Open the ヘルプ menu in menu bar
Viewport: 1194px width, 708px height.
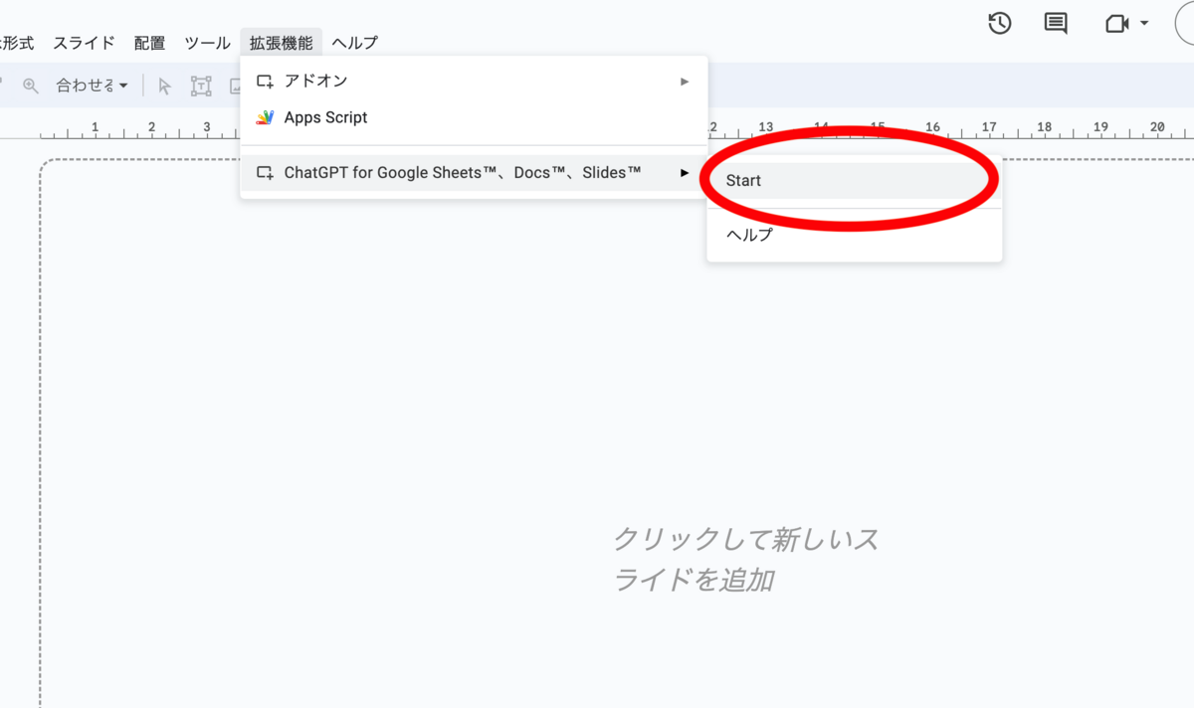[354, 43]
